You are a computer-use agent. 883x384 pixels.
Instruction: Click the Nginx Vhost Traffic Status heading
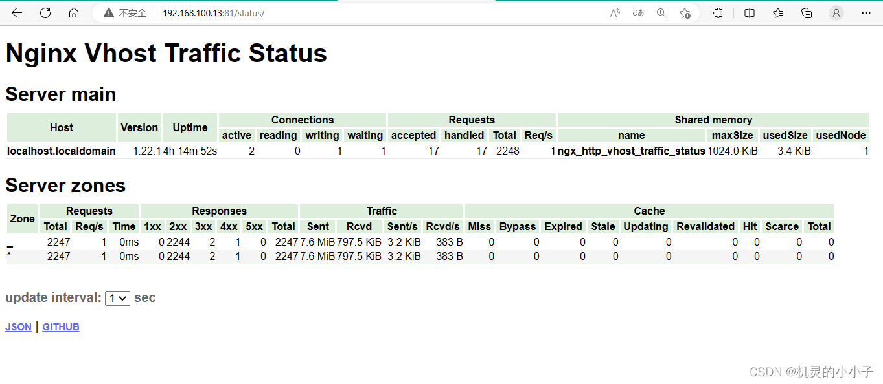click(x=166, y=53)
